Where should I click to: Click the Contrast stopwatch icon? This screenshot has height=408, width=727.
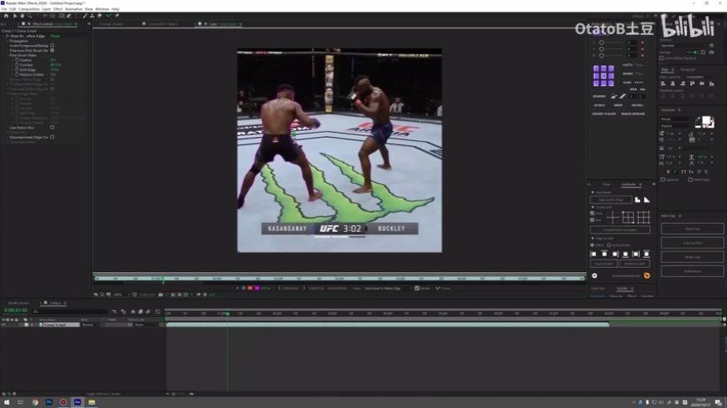coord(17,65)
